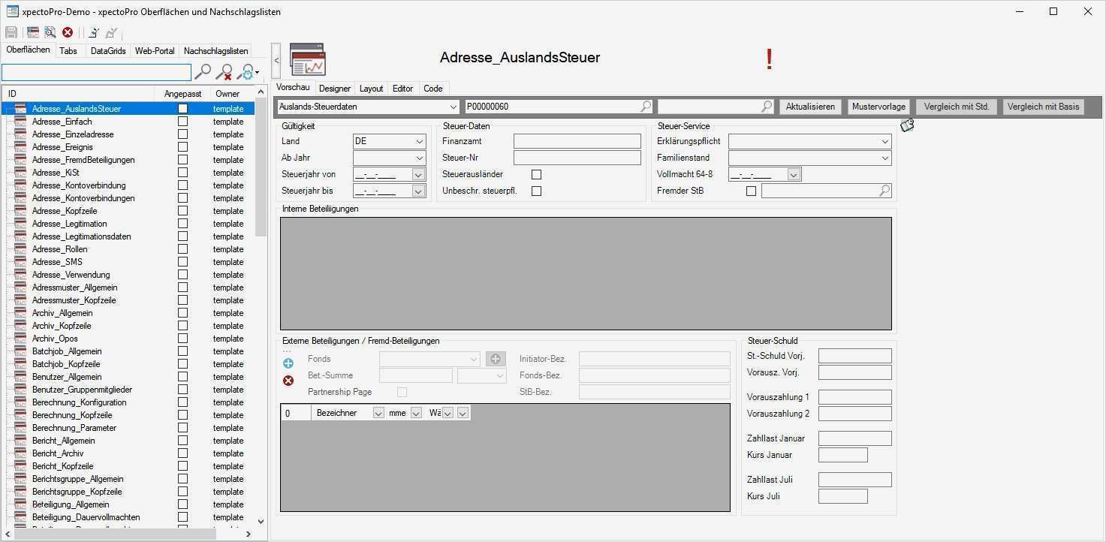Click the large form chart icon
This screenshot has height=542, width=1106.
pyautogui.click(x=308, y=59)
